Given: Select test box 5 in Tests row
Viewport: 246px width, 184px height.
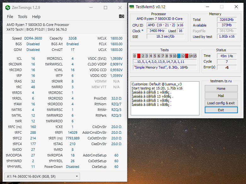Looking at the screenshot, I should click(x=155, y=56).
